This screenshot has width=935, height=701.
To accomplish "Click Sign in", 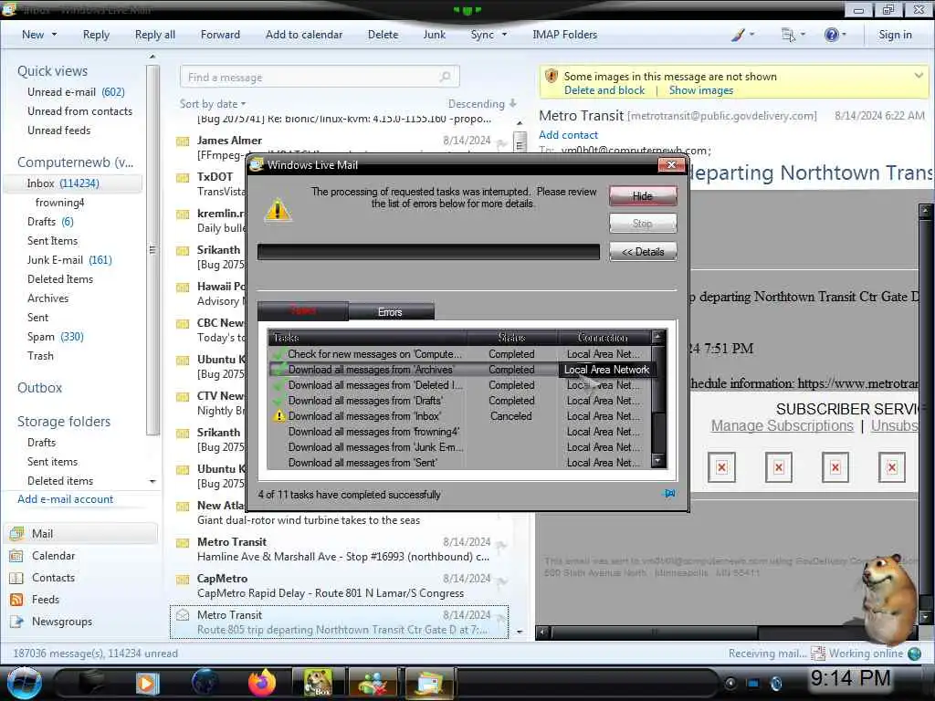I will (895, 35).
